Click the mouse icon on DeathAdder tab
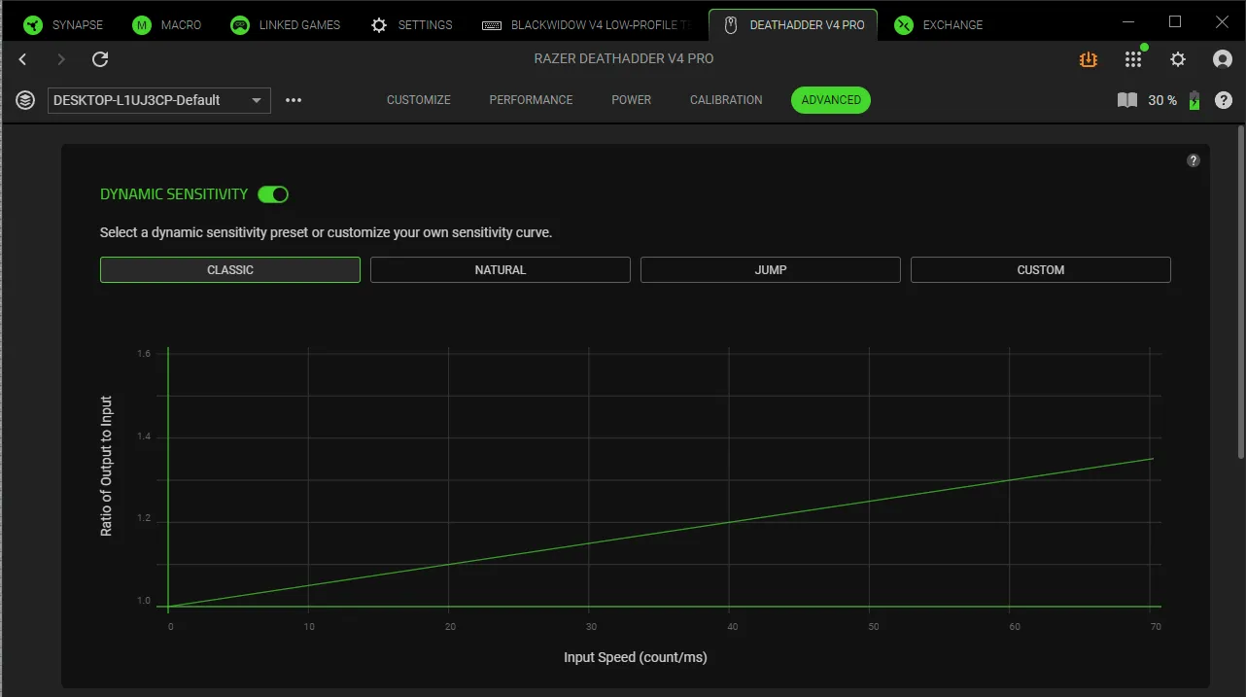The image size is (1246, 697). (x=732, y=24)
